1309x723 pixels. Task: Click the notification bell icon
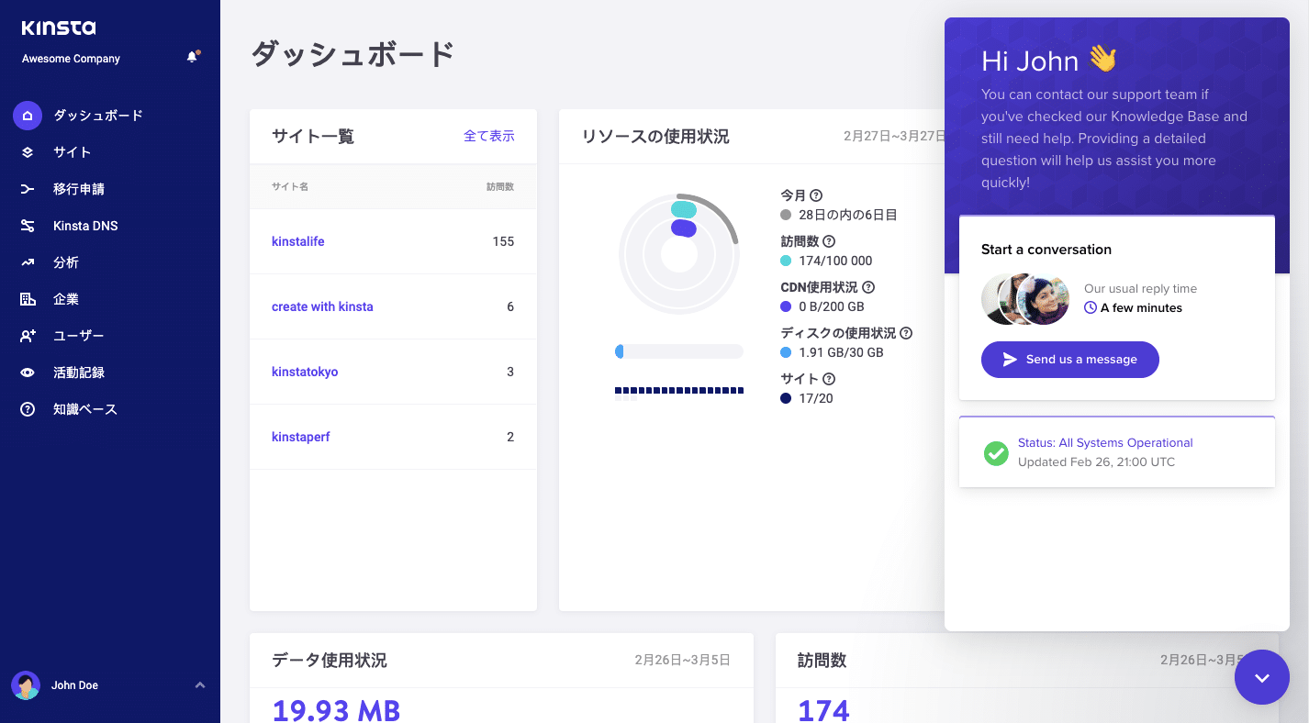pos(192,56)
